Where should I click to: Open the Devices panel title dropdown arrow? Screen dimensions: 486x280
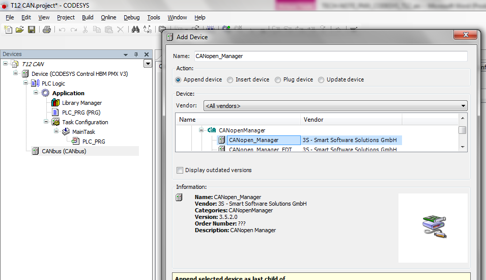(126, 54)
